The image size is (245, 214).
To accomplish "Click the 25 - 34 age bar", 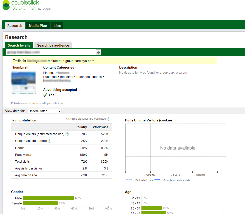I will [151, 208].
